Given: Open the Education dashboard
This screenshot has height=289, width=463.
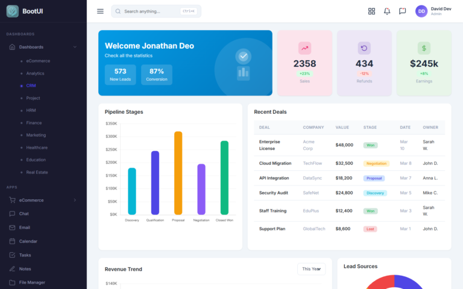Looking at the screenshot, I should tap(36, 160).
